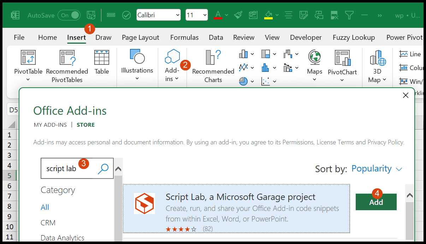Switch to MY ADD-INS view

click(50, 125)
